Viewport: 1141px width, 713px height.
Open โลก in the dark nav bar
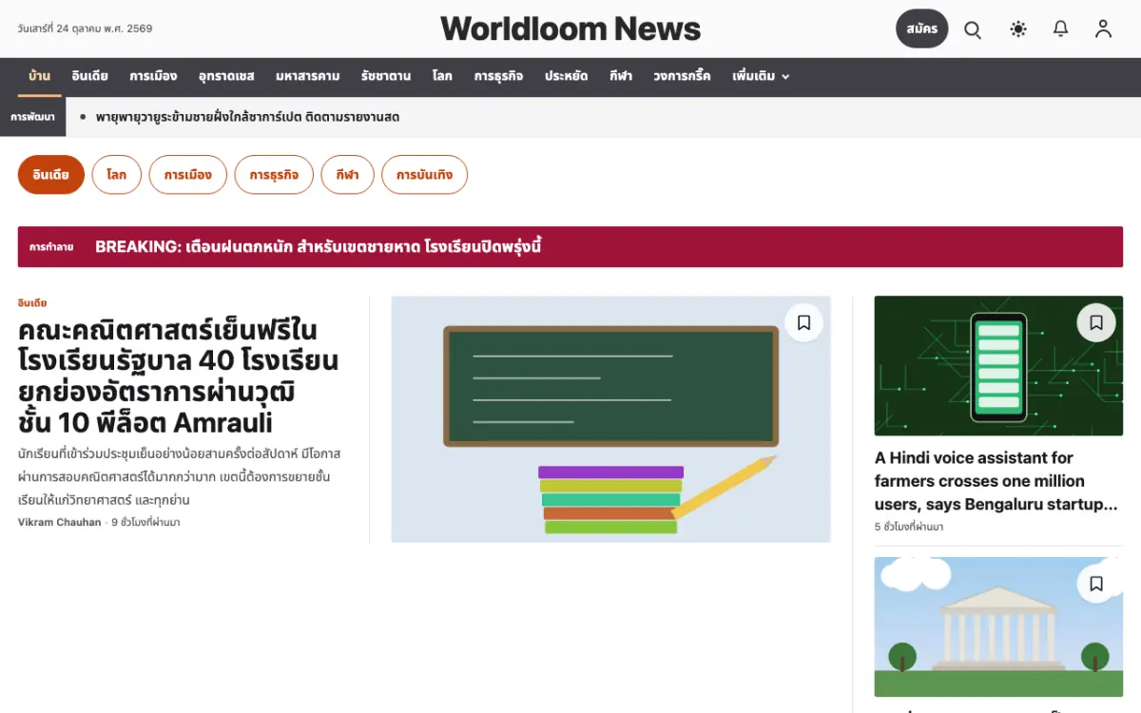point(442,76)
